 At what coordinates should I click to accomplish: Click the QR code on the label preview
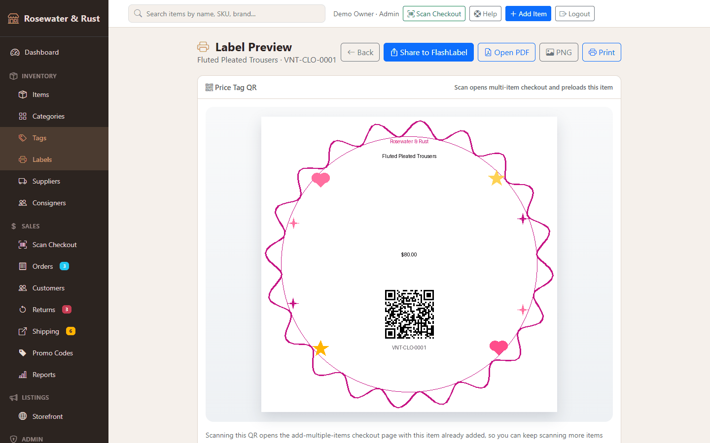tap(409, 314)
